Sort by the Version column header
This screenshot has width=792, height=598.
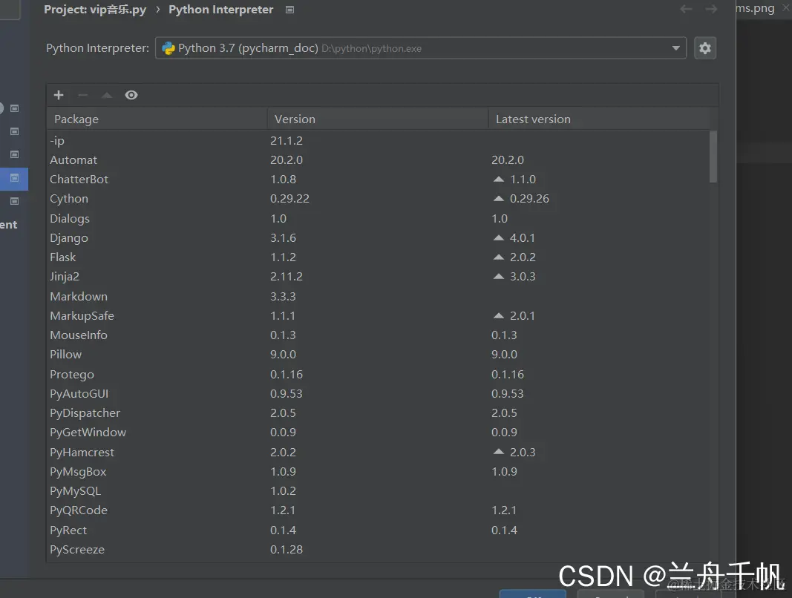click(x=378, y=119)
